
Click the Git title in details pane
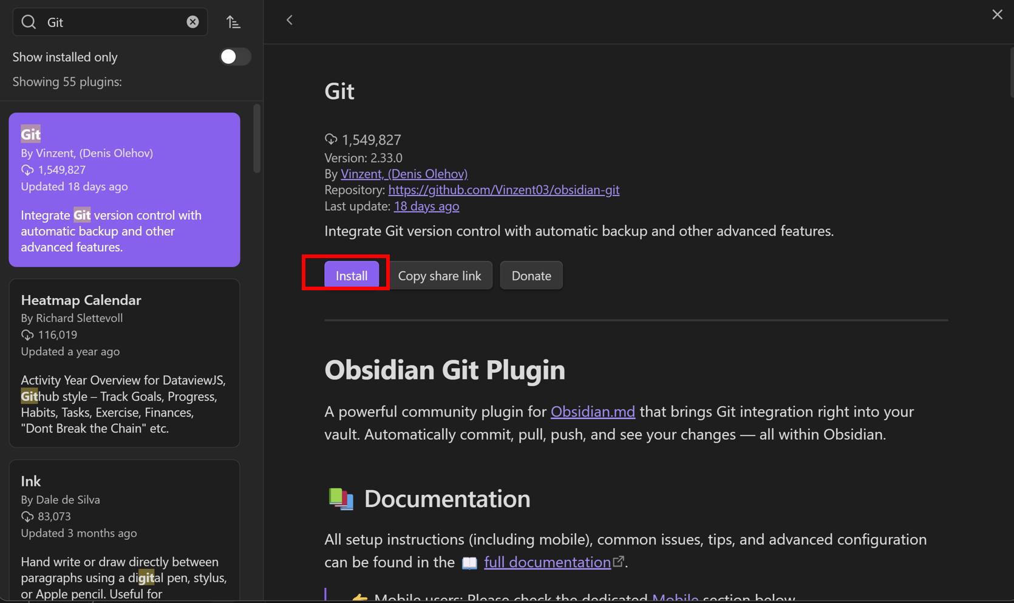(339, 91)
